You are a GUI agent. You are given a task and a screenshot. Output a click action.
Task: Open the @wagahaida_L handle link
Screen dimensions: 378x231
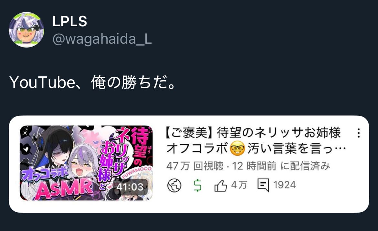tap(102, 39)
